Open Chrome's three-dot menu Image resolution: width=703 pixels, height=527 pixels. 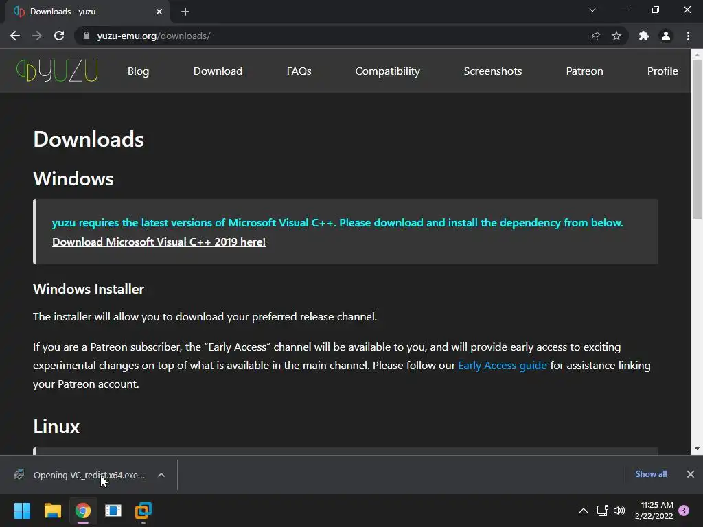[x=688, y=36]
